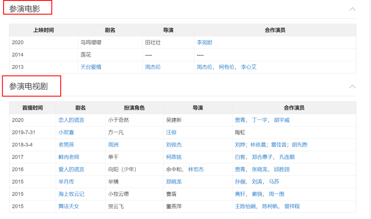Image resolution: width=371 pixels, height=219 pixels.
Task: Collapse the 参演电视剧 section
Action: 352,86
